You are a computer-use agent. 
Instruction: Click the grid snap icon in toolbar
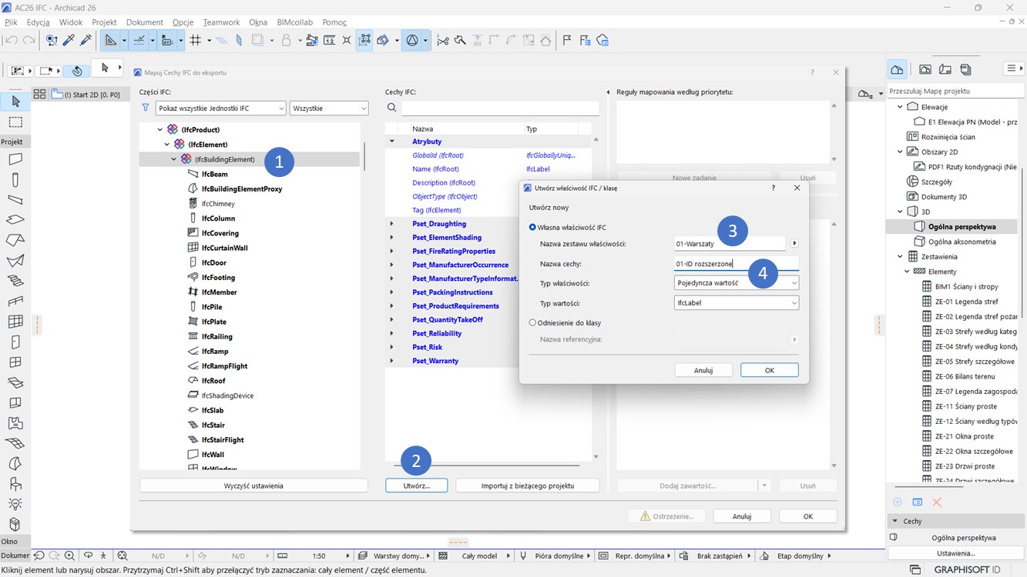196,41
